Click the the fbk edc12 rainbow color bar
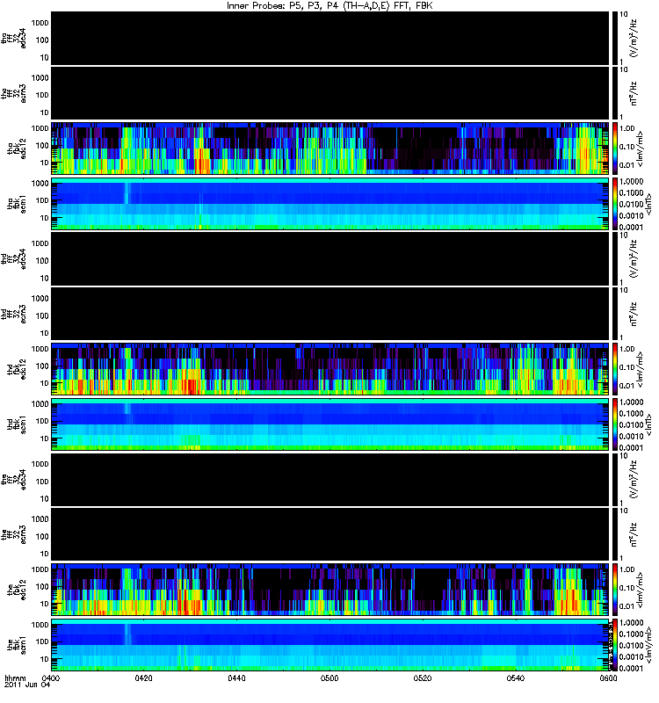Screen dimensions: 659x703 tap(615, 590)
